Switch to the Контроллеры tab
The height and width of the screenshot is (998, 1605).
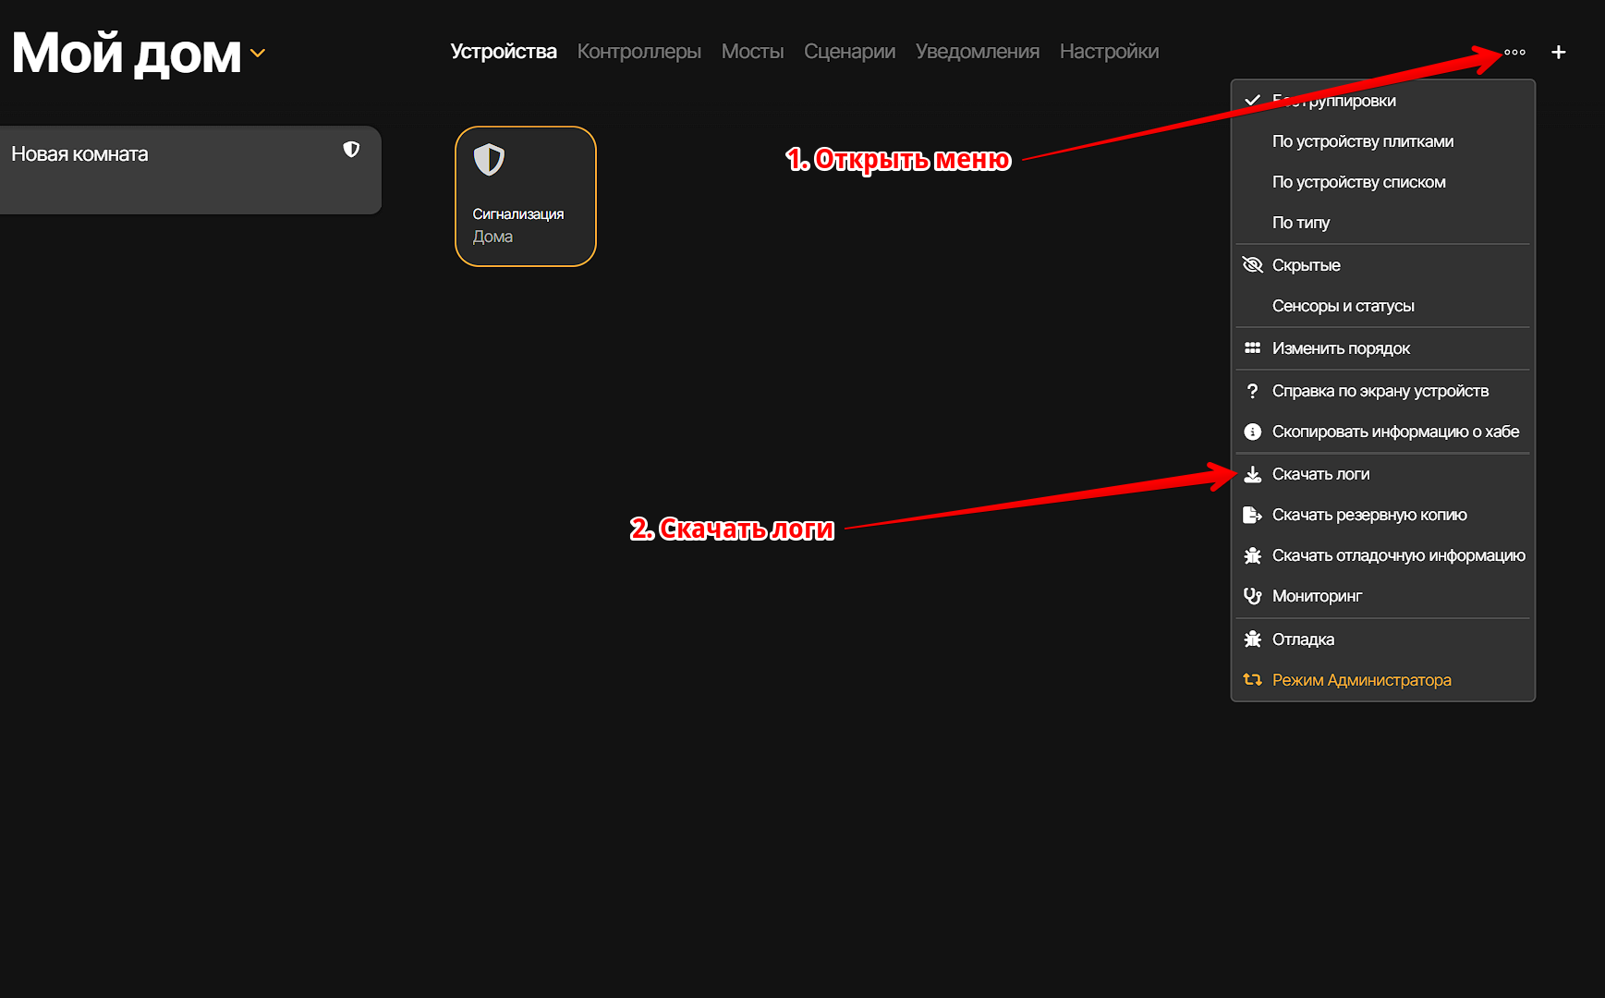point(638,52)
